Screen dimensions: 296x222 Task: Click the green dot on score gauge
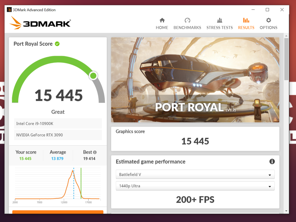[x=93, y=76]
